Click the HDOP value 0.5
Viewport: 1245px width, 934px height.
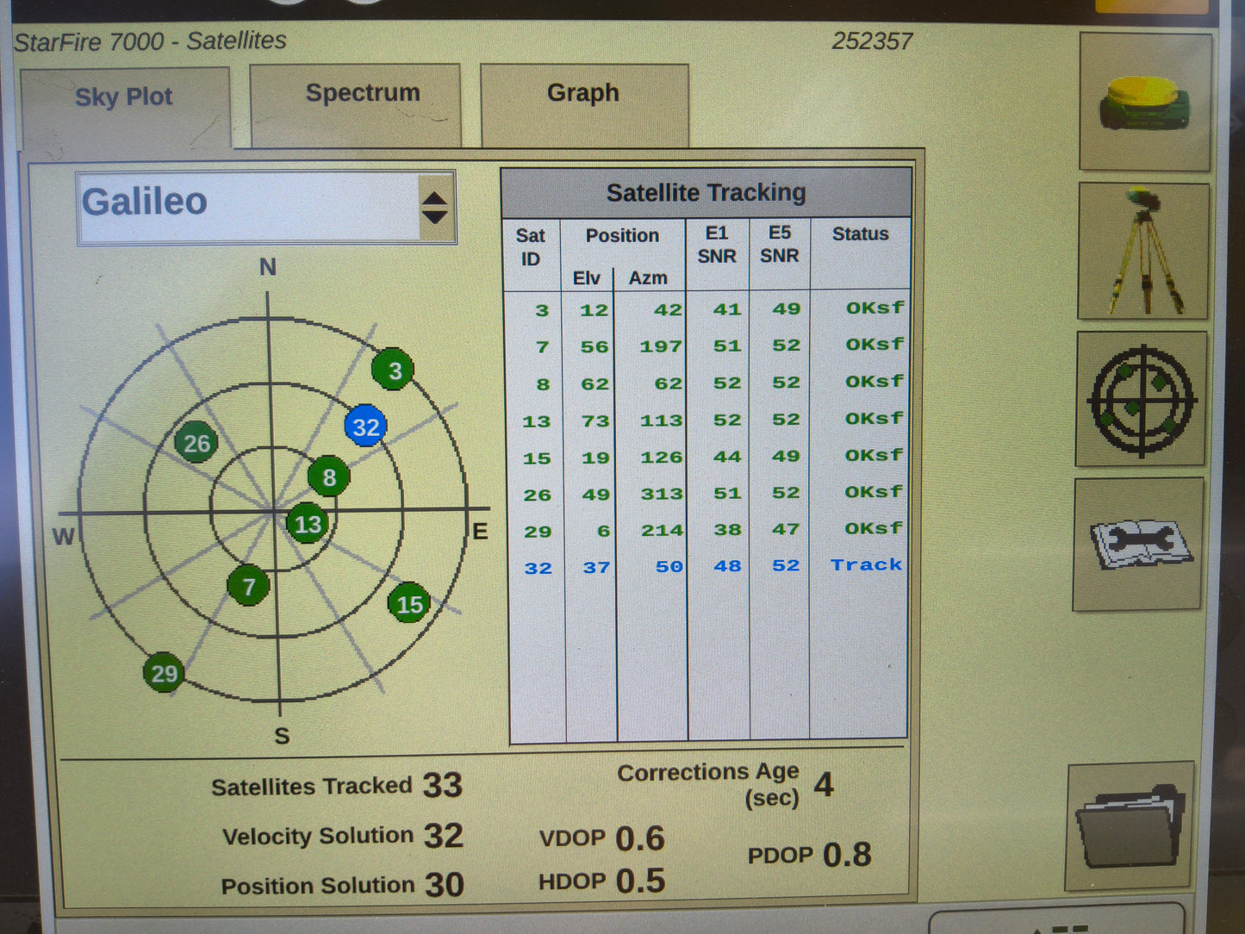click(640, 881)
